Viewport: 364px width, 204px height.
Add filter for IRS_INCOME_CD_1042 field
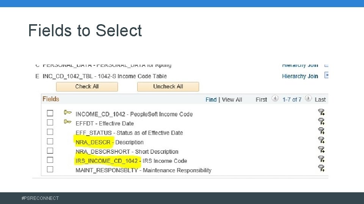click(321, 159)
